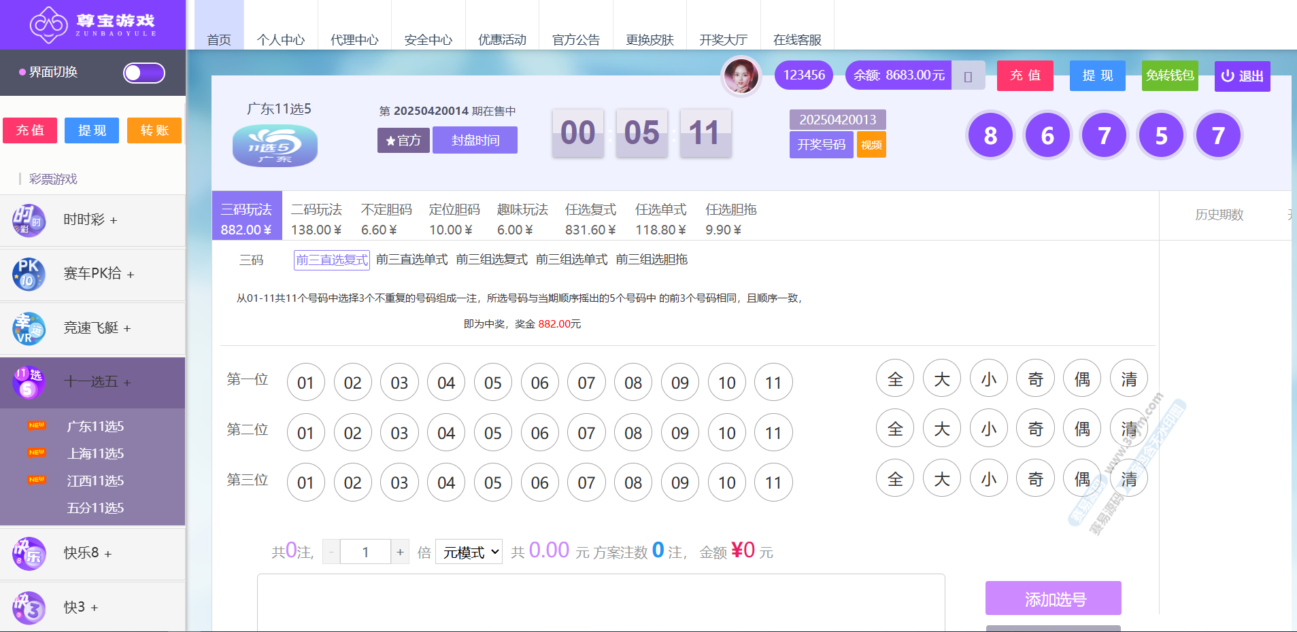This screenshot has width=1297, height=632.
Task: Click the 快乐8 sidebar icon
Action: coord(29,553)
